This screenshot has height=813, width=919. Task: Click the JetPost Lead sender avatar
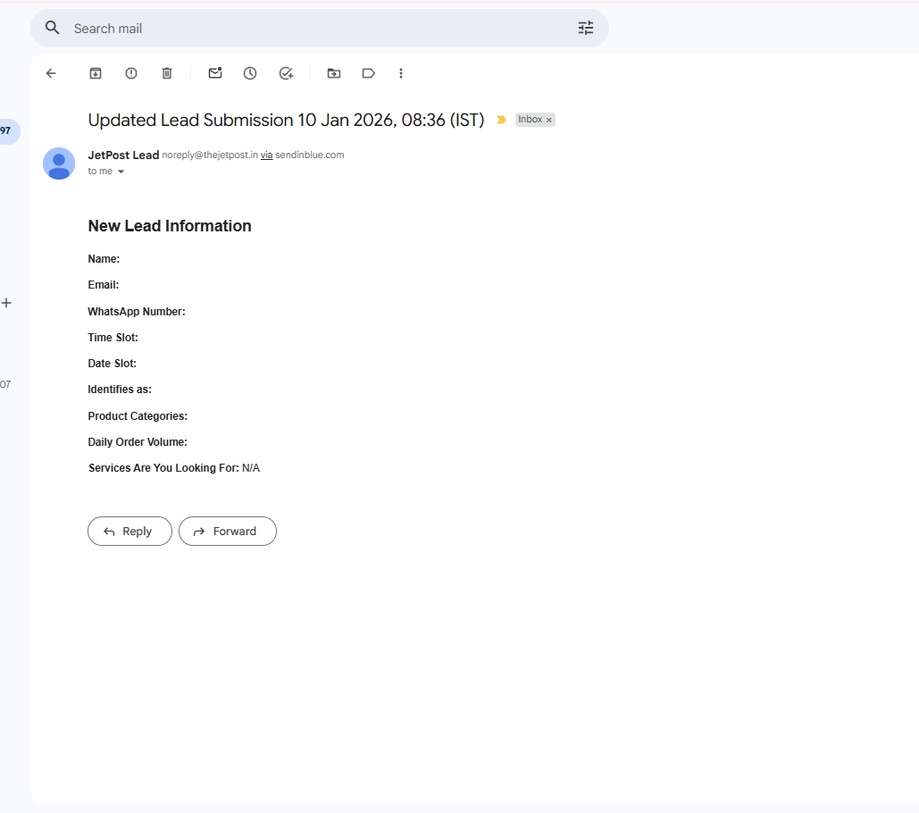coord(59,163)
